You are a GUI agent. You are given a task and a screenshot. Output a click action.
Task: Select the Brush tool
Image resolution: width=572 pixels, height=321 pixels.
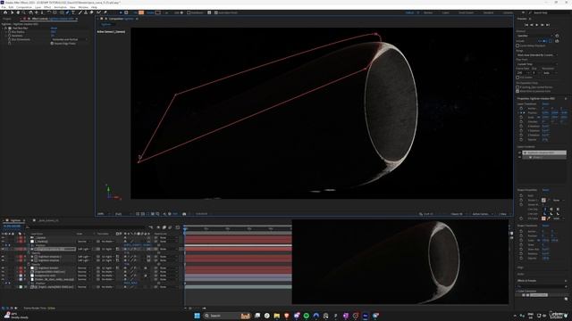80,12
